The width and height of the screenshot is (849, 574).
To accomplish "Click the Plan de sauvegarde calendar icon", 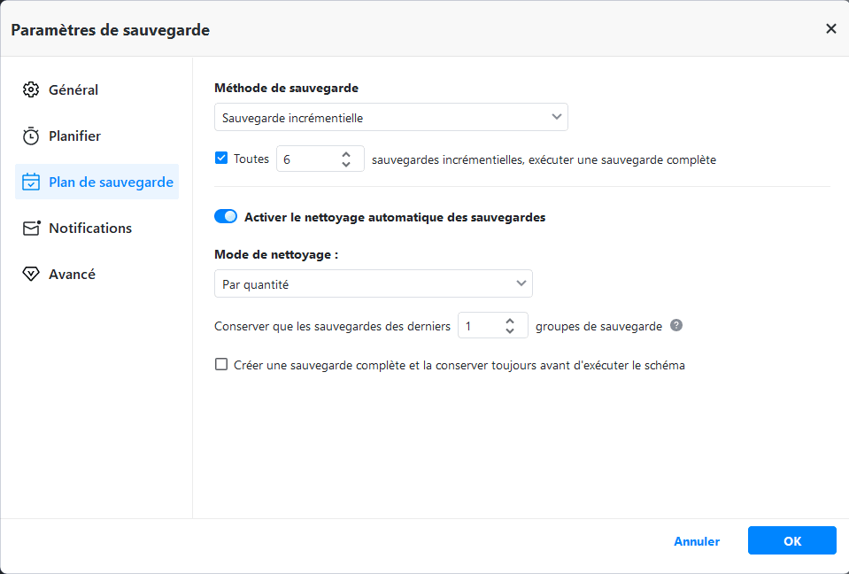I will coord(31,182).
